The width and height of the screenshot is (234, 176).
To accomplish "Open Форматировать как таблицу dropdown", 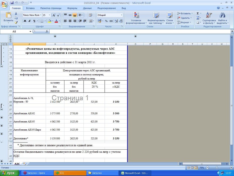I will pyautogui.click(x=156, y=18).
